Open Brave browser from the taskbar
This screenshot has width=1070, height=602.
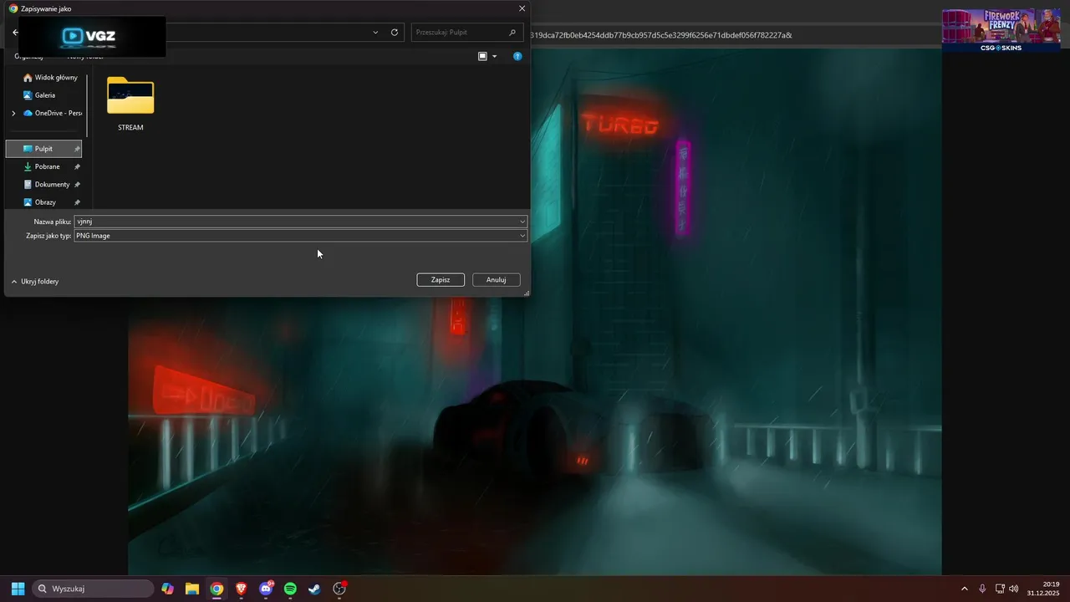[241, 589]
